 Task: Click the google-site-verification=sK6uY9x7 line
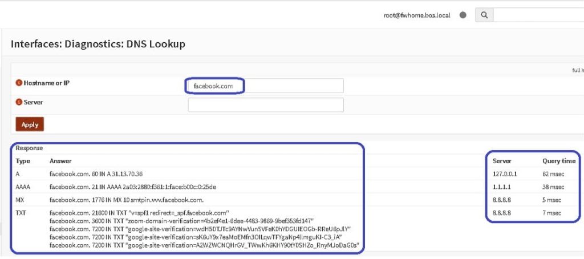[196, 237]
